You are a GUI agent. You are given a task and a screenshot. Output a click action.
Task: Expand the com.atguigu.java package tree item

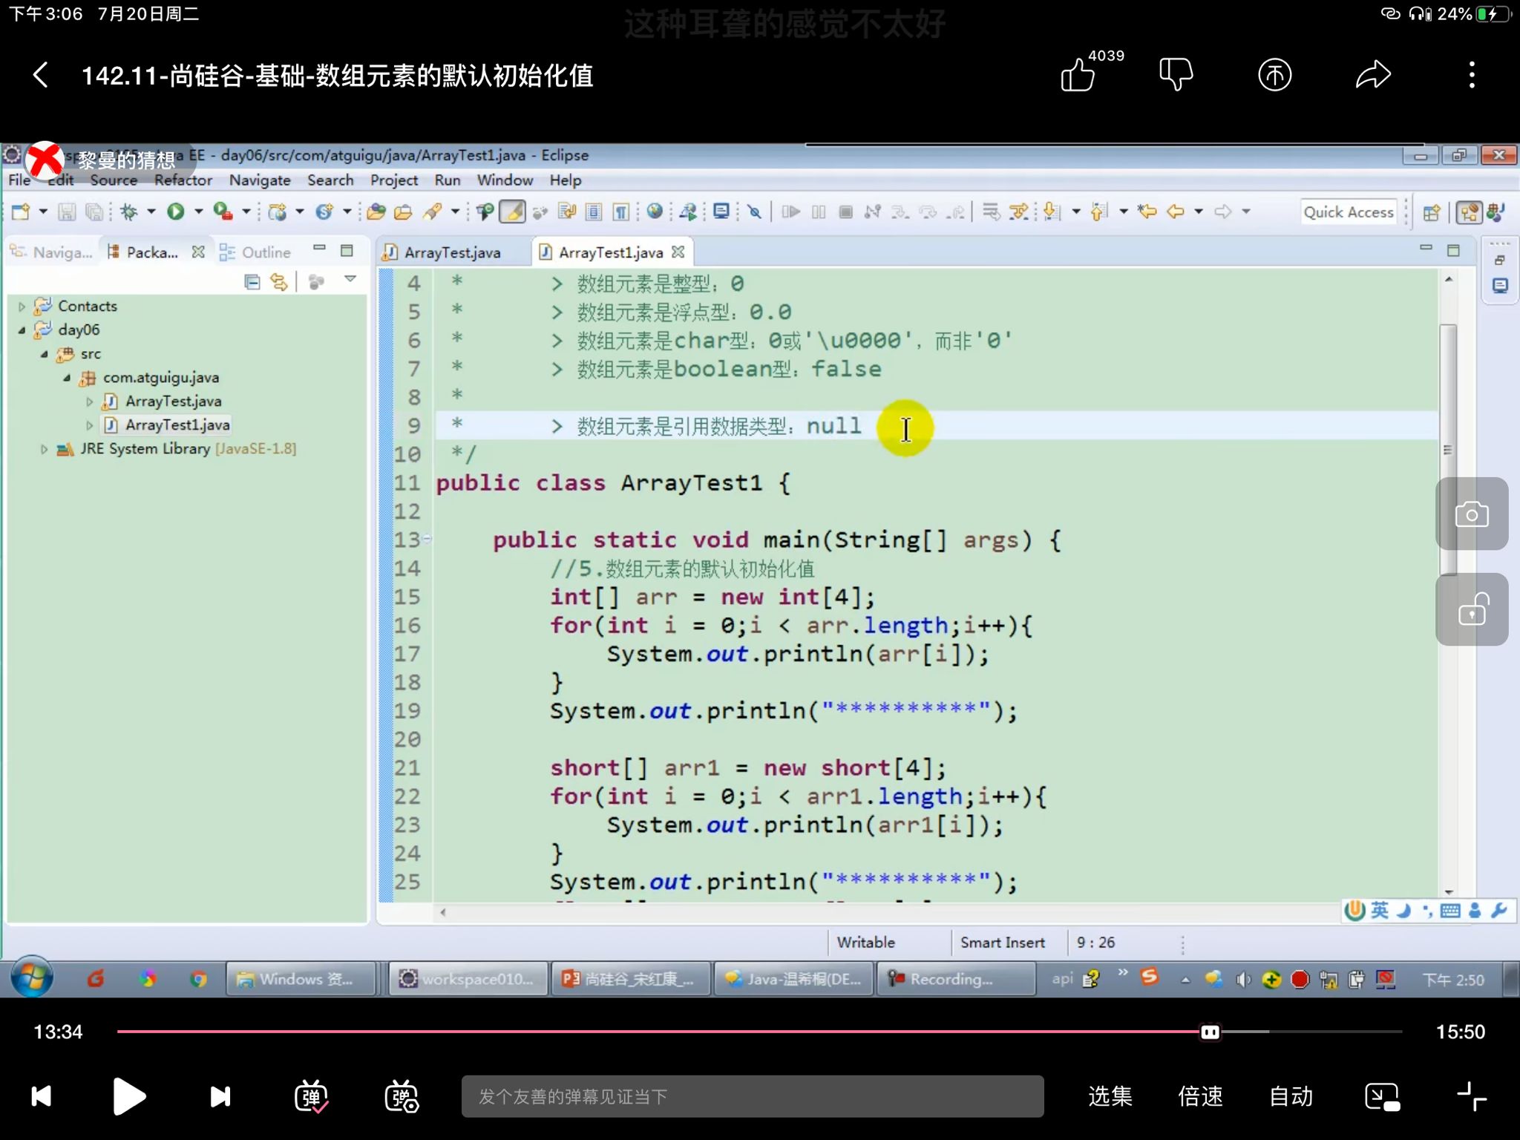70,377
